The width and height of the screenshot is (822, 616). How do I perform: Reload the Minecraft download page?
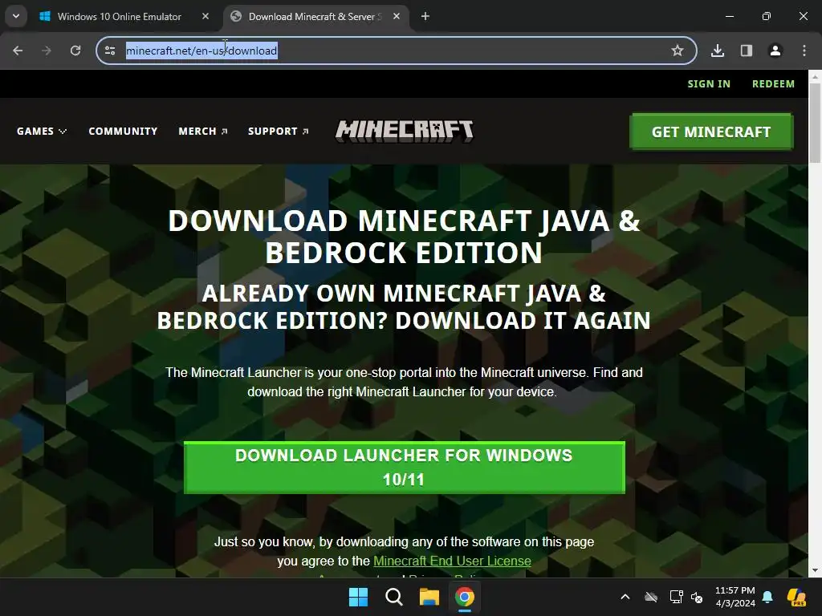click(75, 51)
